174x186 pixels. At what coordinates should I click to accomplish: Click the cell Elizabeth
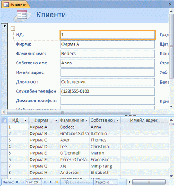click(105, 173)
